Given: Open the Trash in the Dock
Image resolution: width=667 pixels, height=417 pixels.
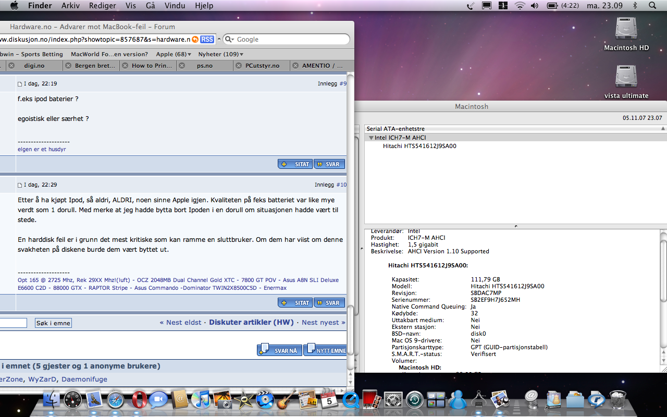Looking at the screenshot, I should [617, 400].
